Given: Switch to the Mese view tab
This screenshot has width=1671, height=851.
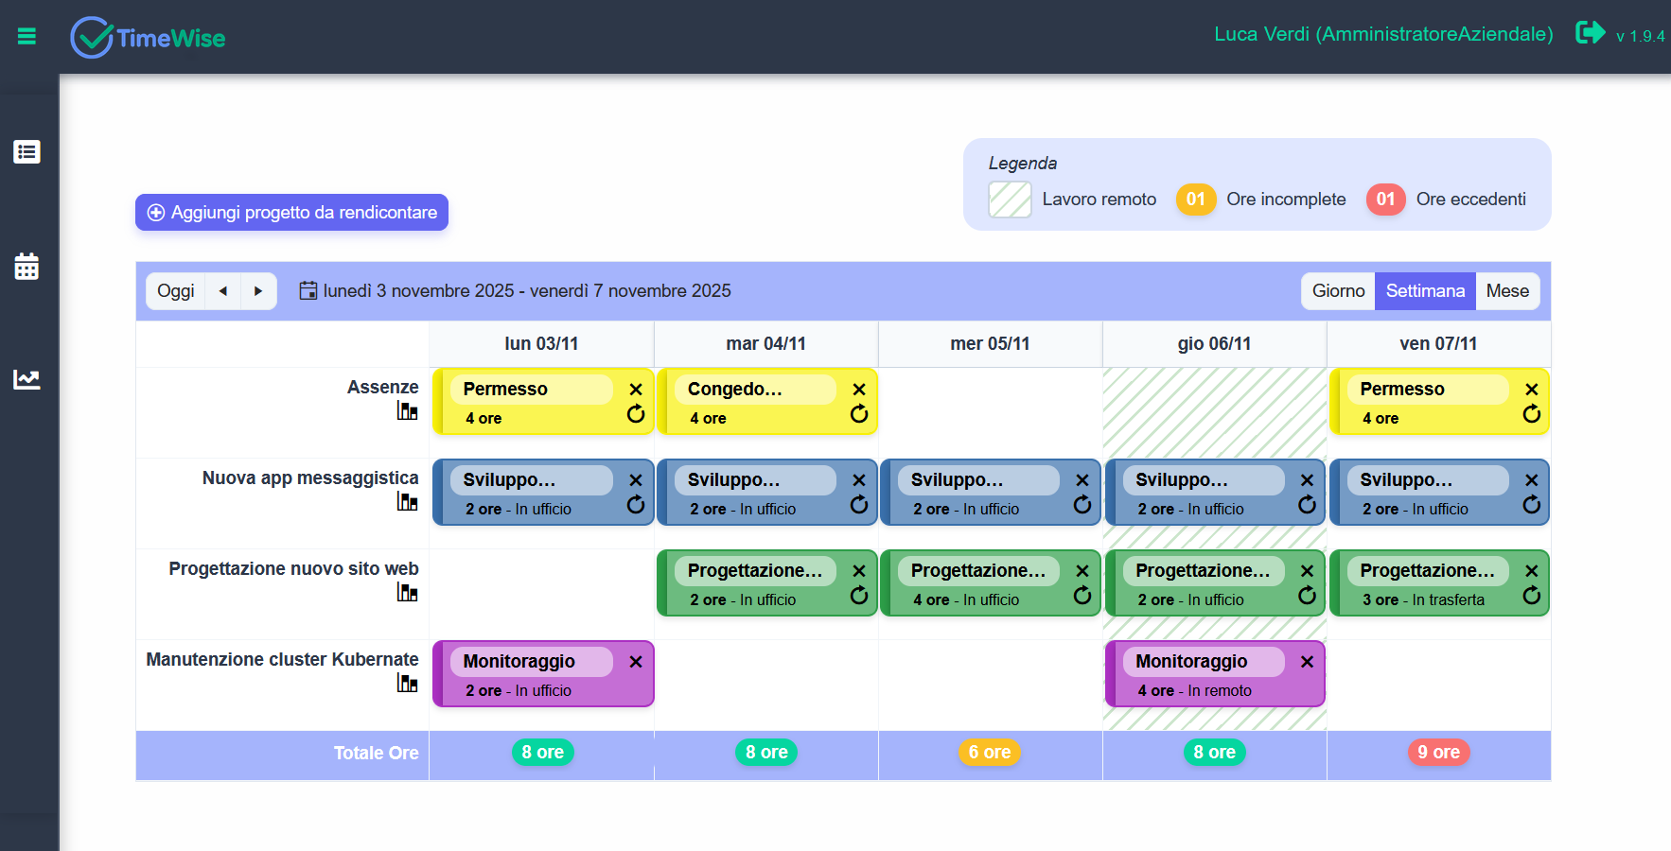Looking at the screenshot, I should pyautogui.click(x=1507, y=290).
